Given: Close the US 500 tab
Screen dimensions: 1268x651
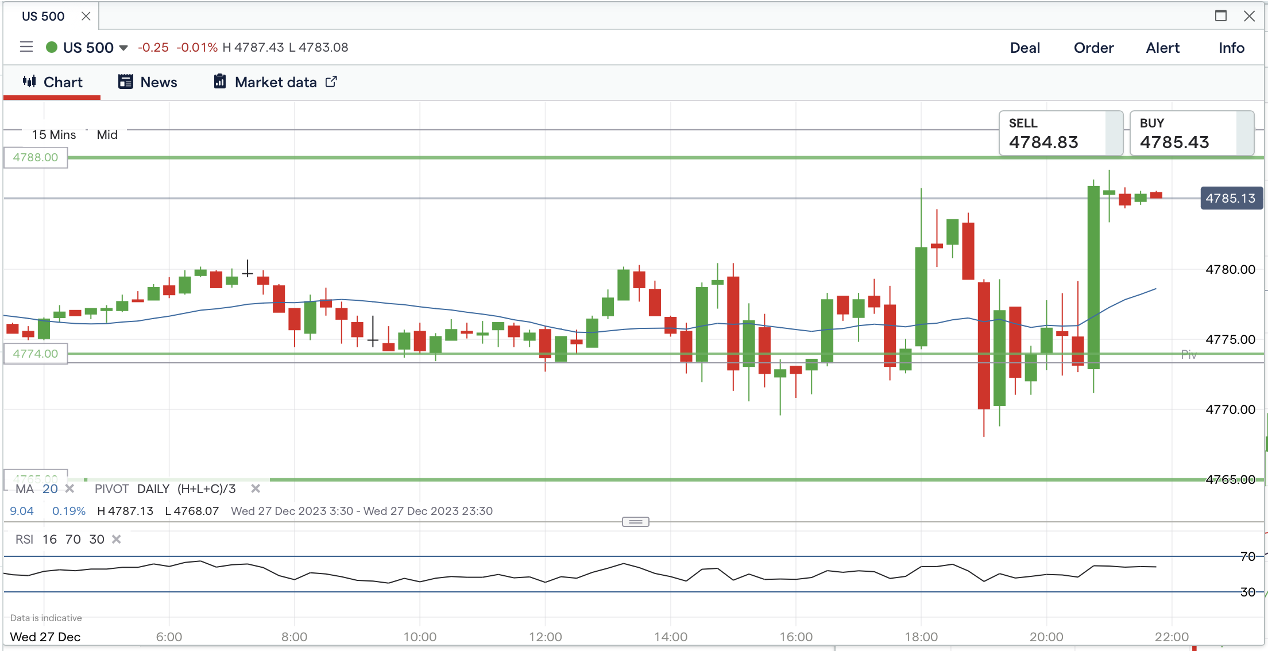Looking at the screenshot, I should 86,16.
